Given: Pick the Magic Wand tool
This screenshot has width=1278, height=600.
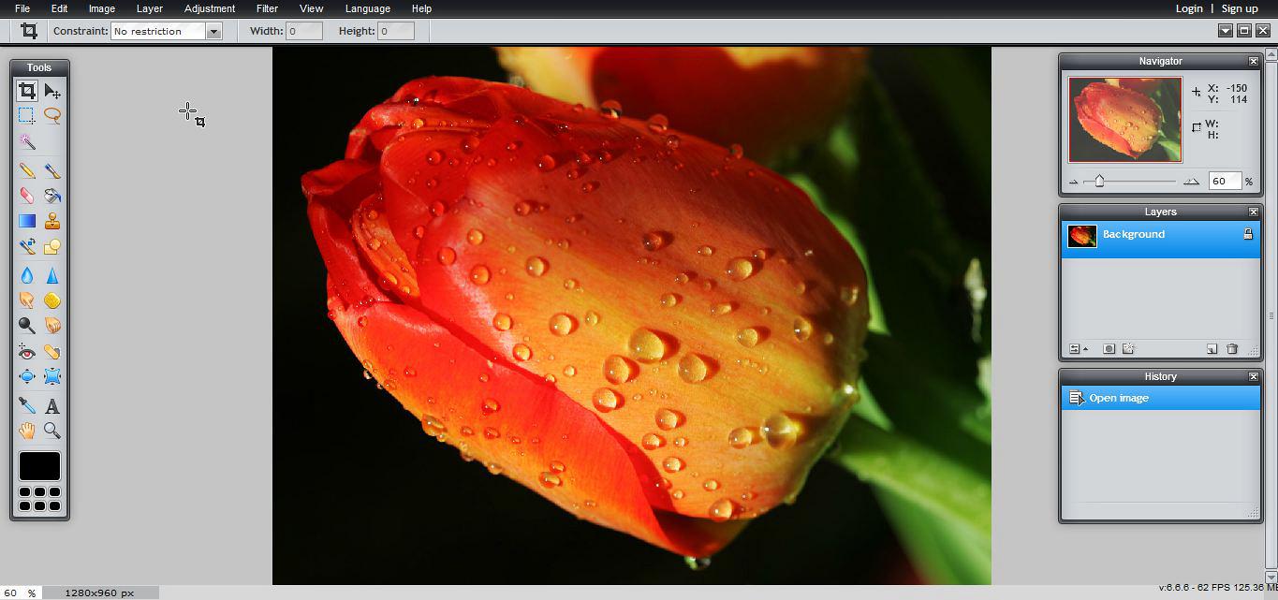Looking at the screenshot, I should pos(27,142).
